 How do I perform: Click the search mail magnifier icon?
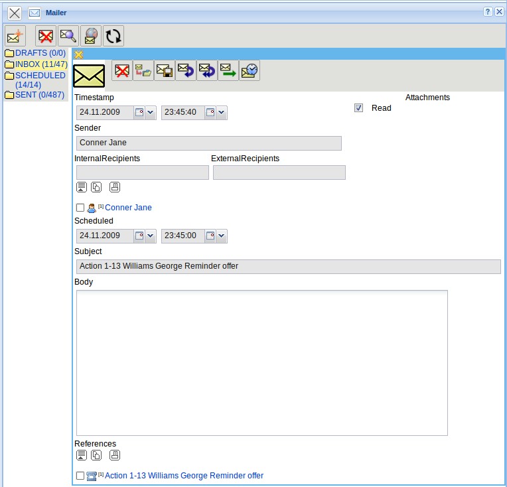(68, 36)
